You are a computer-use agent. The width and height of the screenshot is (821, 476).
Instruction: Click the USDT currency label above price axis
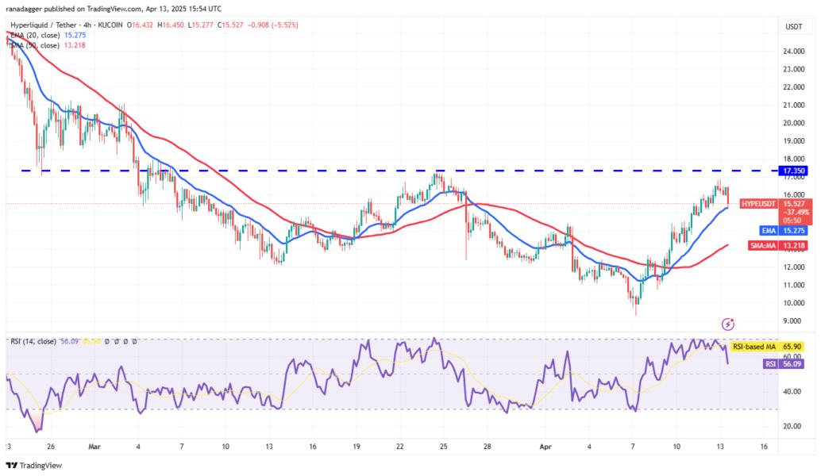click(793, 27)
